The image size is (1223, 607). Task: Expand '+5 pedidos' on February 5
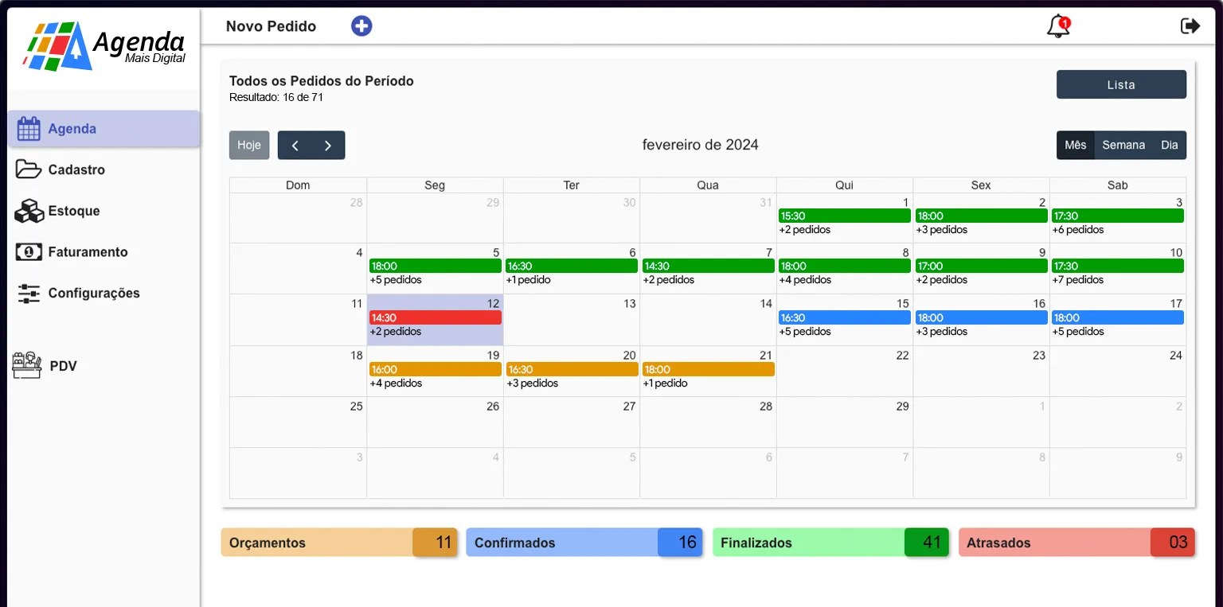(396, 280)
